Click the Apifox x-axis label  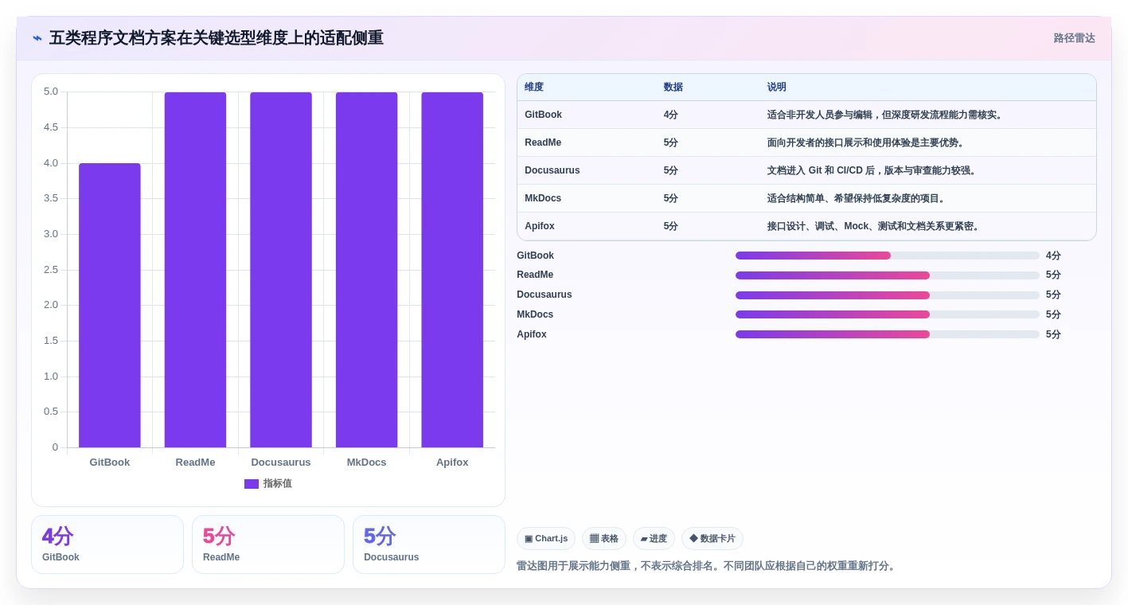(x=452, y=463)
